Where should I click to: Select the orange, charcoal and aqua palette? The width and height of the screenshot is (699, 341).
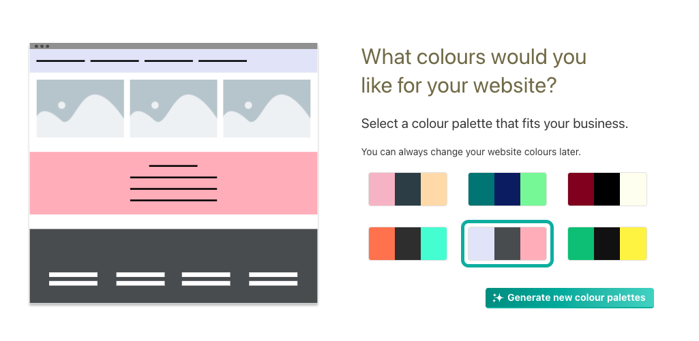click(407, 244)
